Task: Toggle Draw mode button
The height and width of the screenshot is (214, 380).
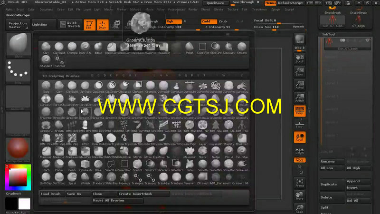Action: pyautogui.click(x=102, y=25)
